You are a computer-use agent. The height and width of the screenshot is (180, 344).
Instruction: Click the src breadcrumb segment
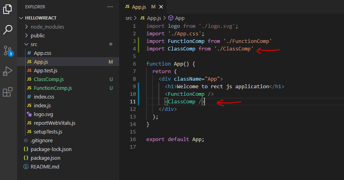click(129, 18)
